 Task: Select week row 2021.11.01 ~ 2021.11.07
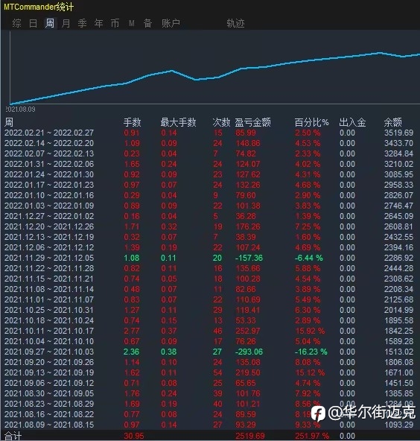209,299
